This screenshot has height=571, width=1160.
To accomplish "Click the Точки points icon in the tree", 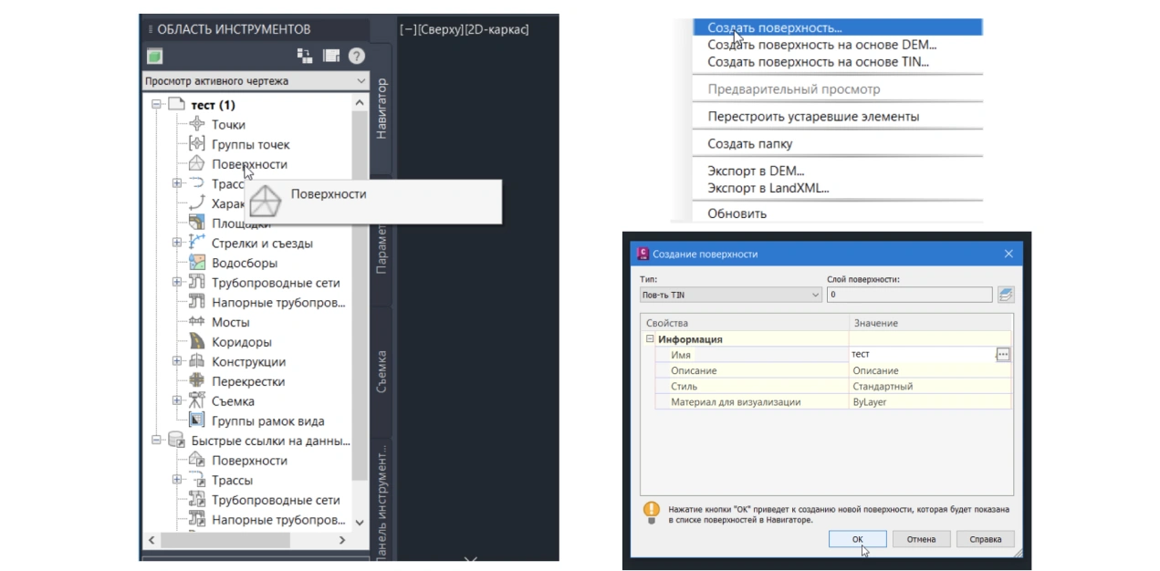I will click(196, 125).
